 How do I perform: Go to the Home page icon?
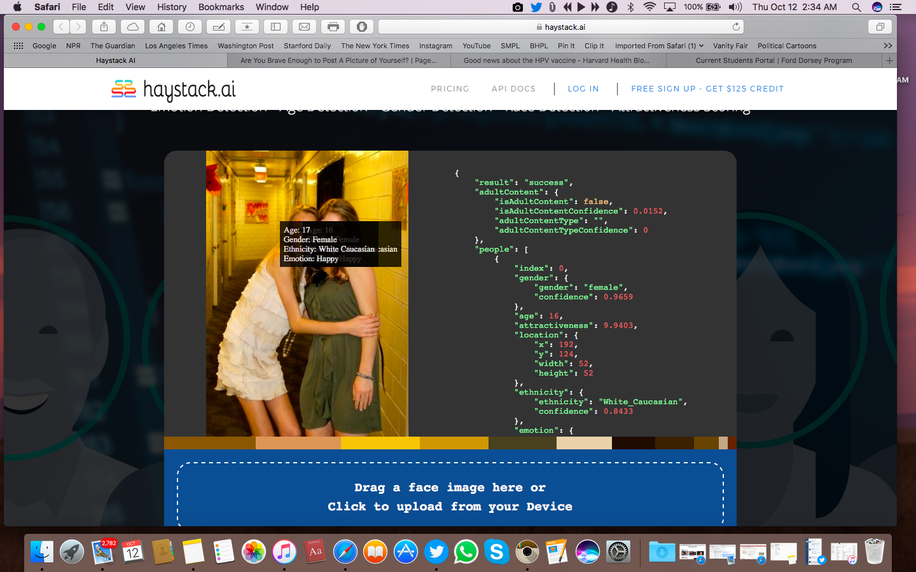tap(162, 27)
